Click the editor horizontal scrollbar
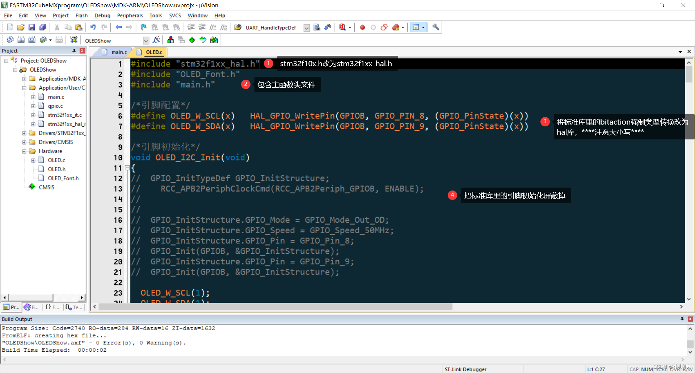This screenshot has width=695, height=373. [x=275, y=307]
